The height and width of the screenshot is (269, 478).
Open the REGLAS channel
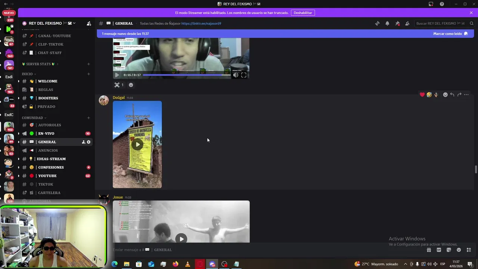(x=56, y=90)
